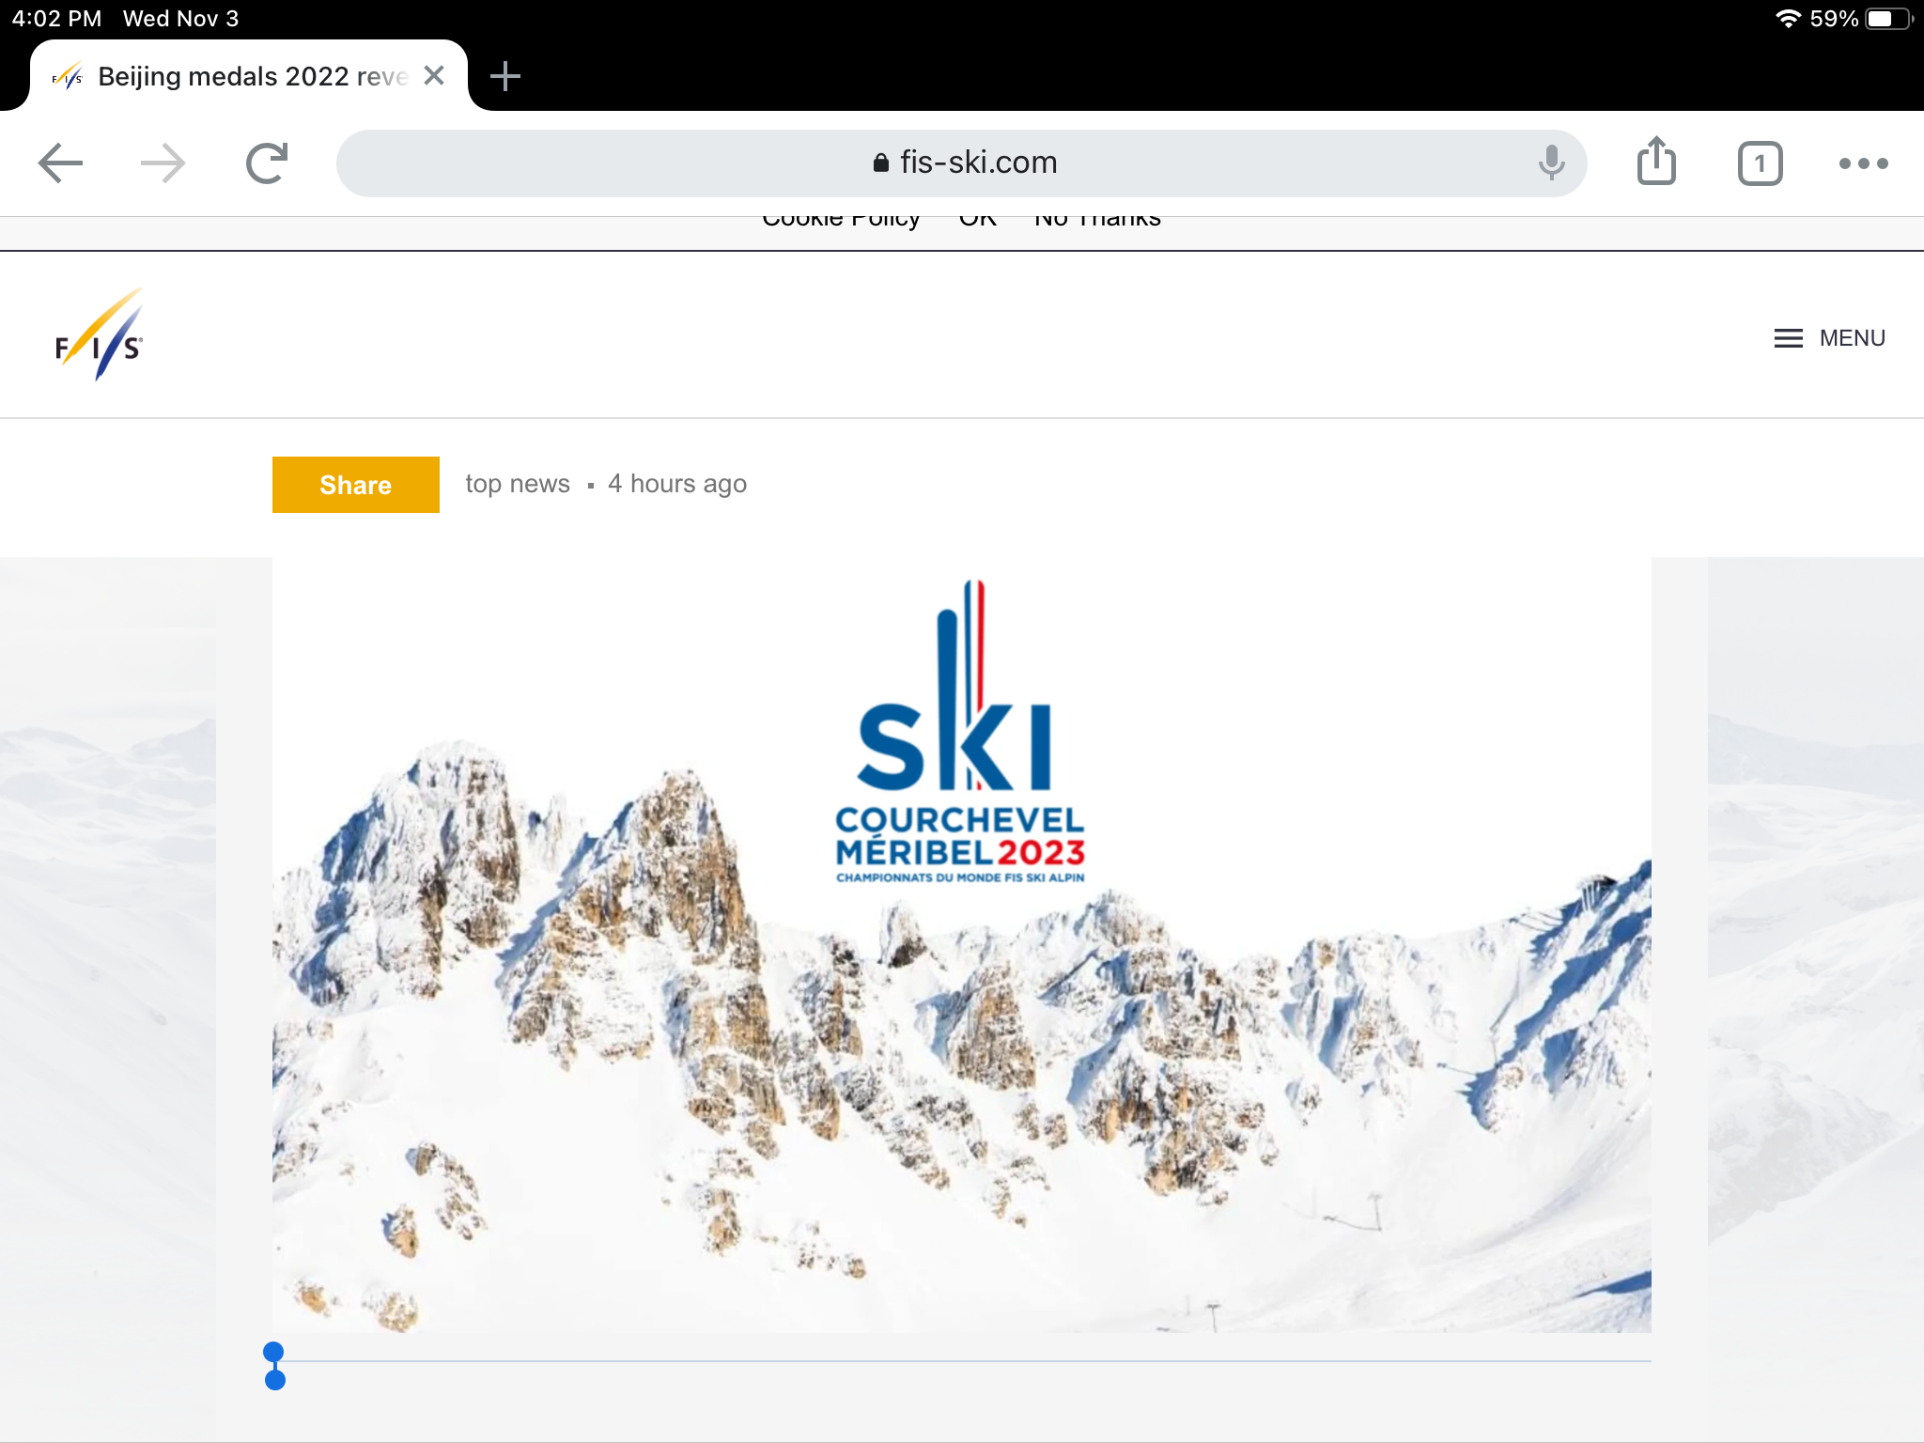
Task: Click the forward navigation arrow
Action: point(163,163)
